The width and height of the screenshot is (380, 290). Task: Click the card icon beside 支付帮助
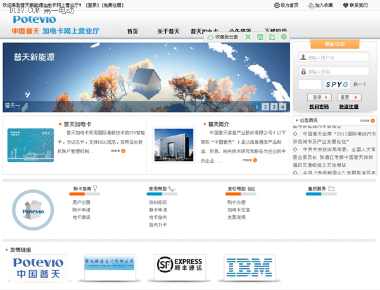pyautogui.click(x=251, y=189)
